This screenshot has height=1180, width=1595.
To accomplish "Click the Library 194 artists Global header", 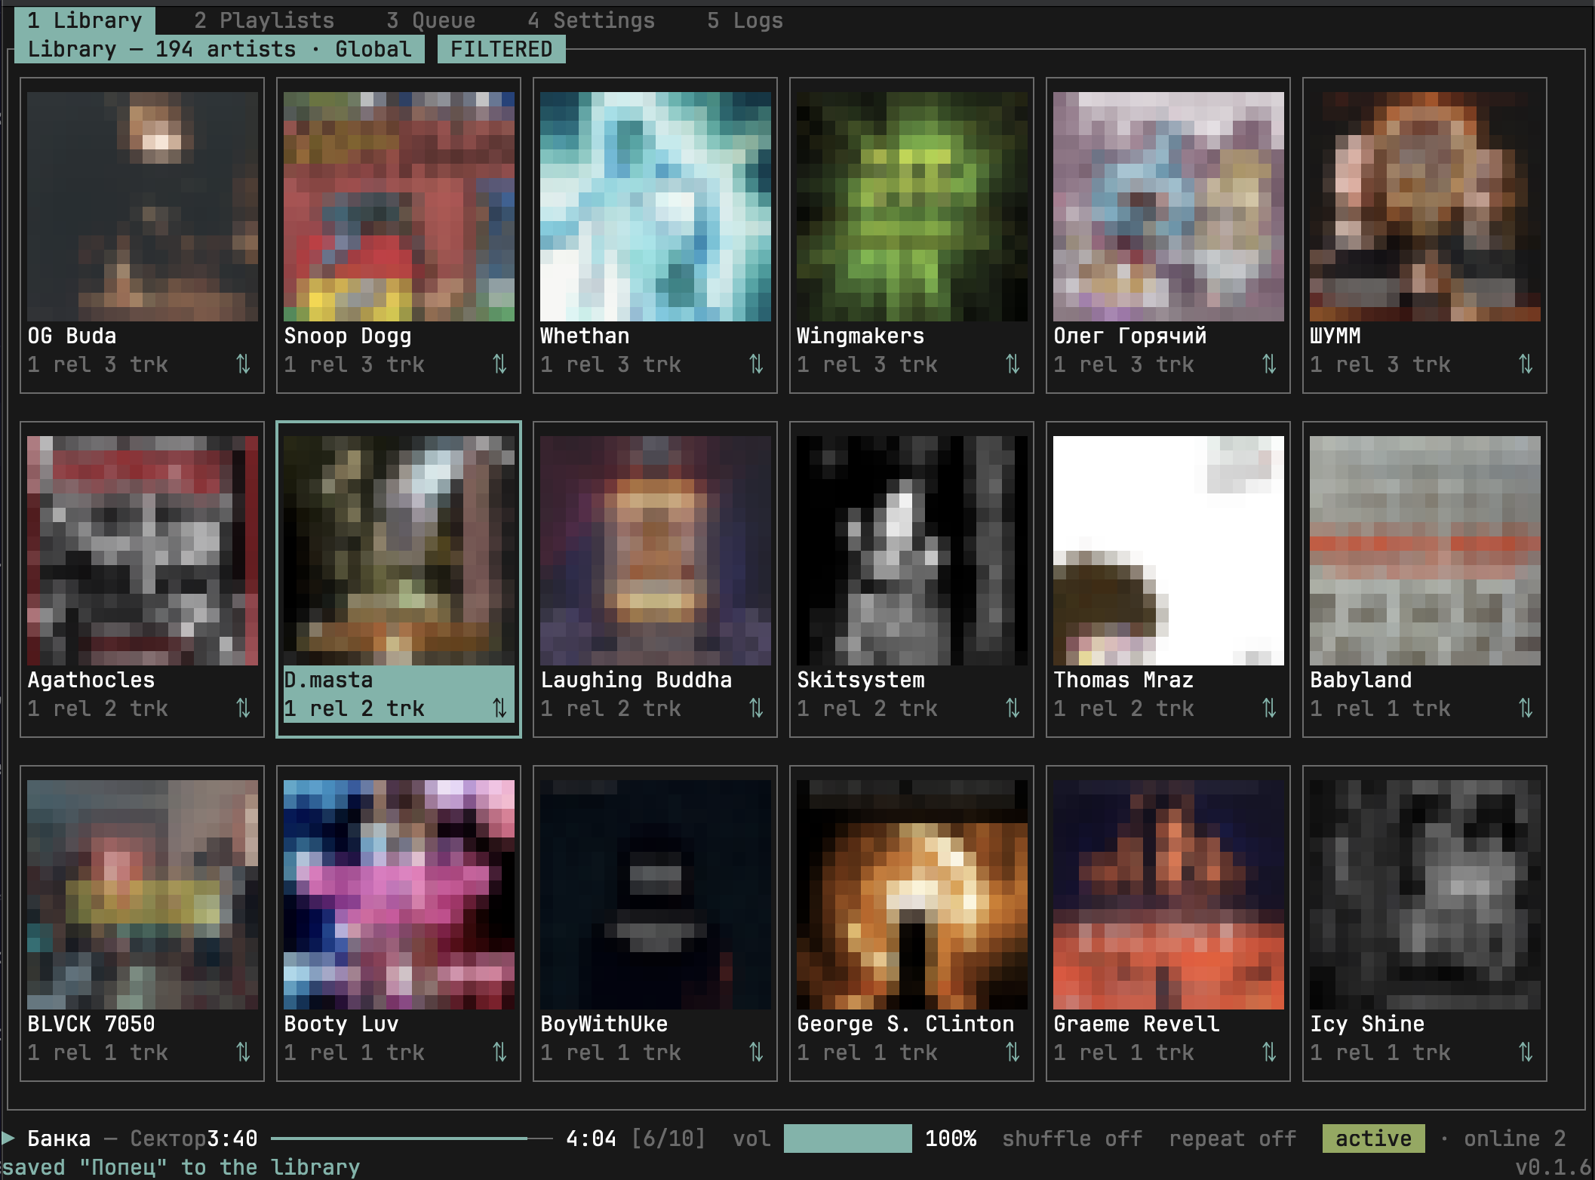I will click(220, 49).
